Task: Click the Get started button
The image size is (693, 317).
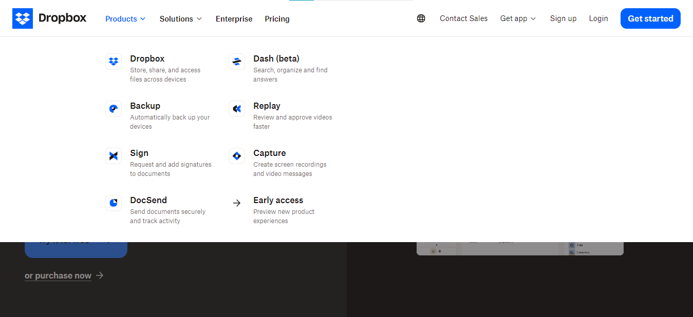Action: pos(650,18)
